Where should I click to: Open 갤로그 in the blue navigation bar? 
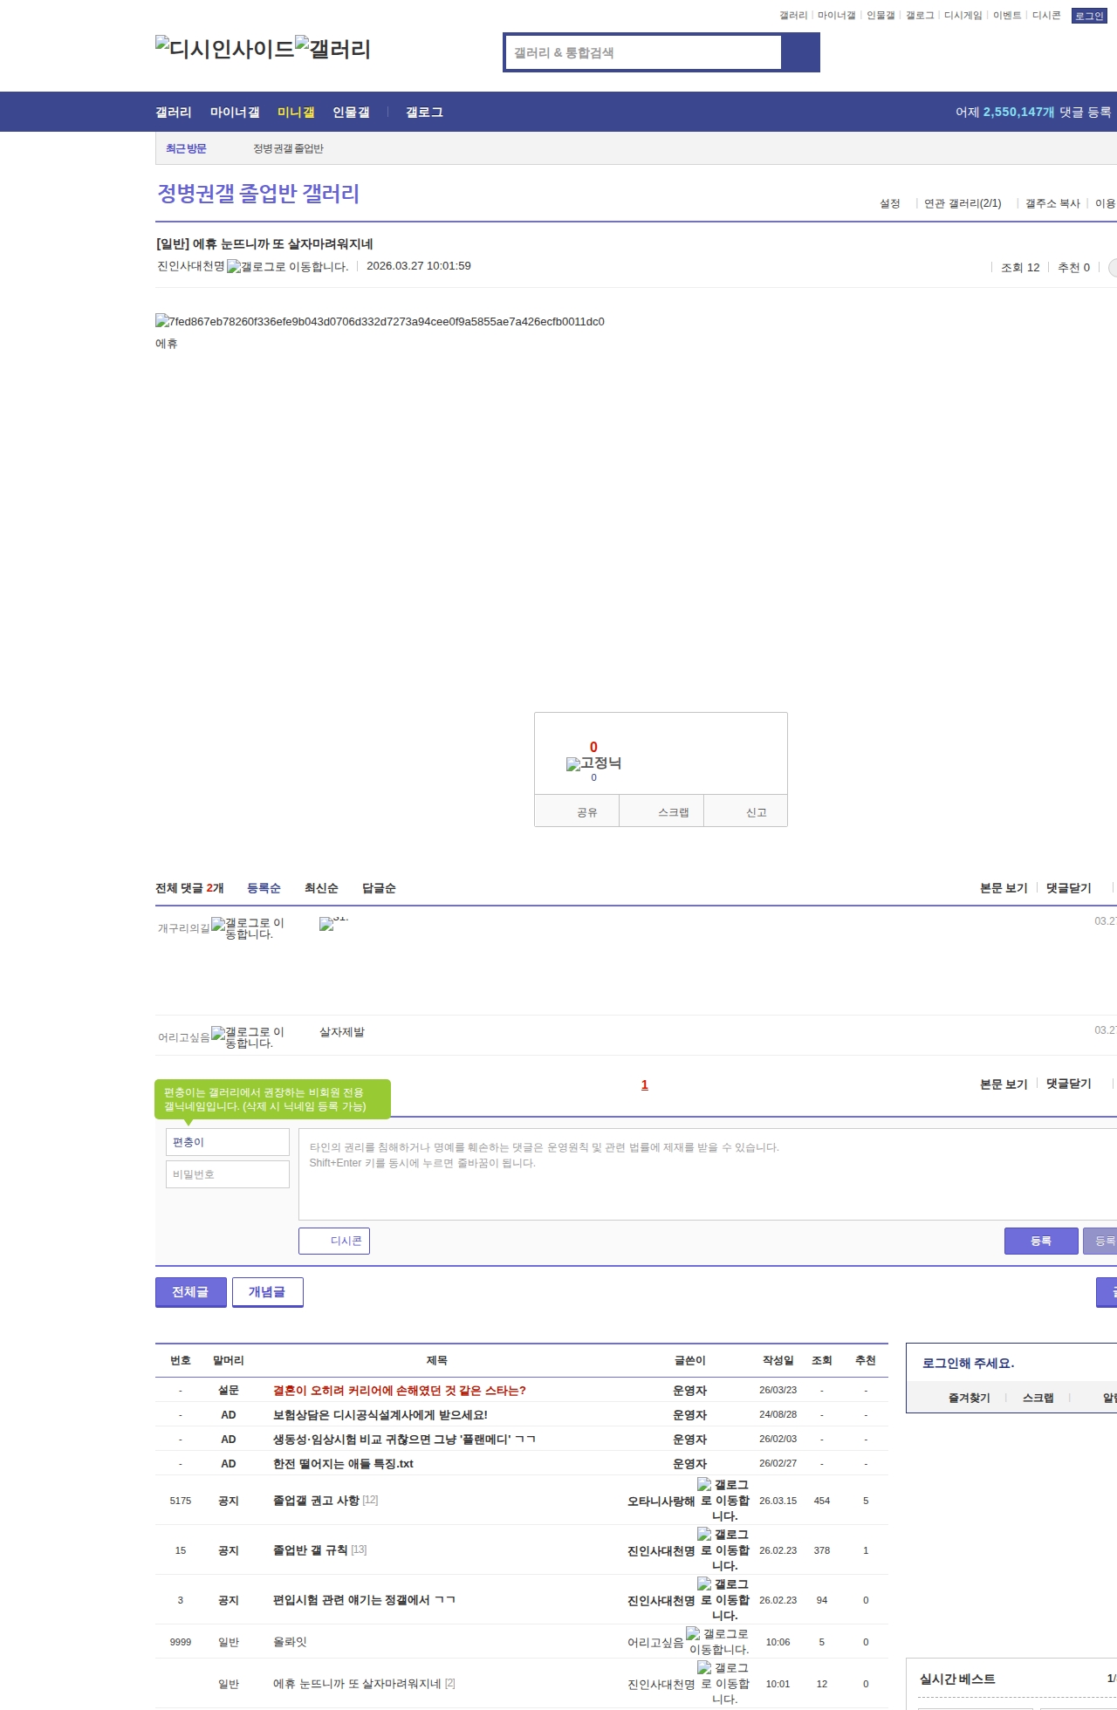[x=424, y=113]
